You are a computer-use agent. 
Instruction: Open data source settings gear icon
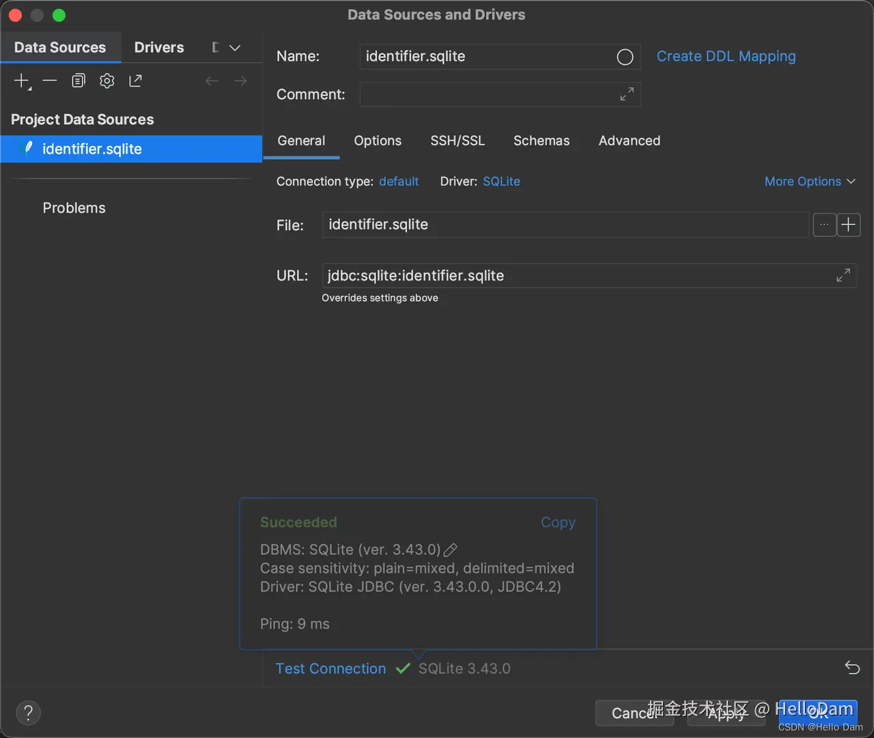pyautogui.click(x=107, y=81)
